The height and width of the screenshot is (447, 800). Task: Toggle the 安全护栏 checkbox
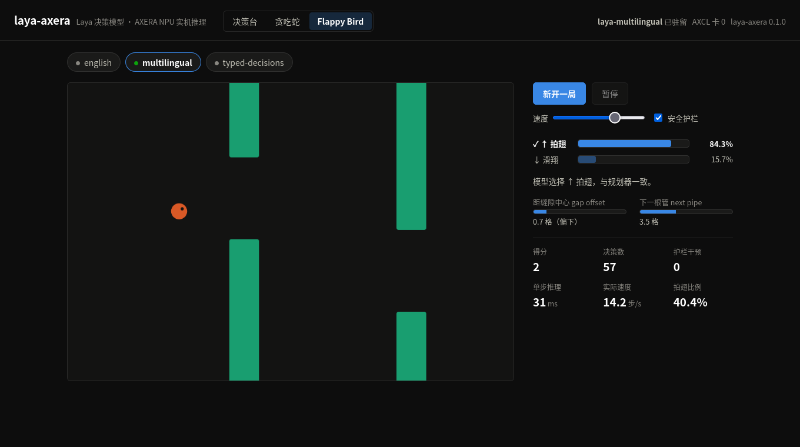click(658, 118)
